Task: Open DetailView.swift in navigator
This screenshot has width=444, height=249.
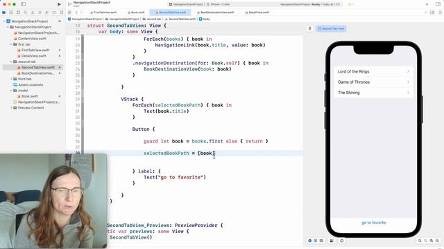Action: [32, 56]
